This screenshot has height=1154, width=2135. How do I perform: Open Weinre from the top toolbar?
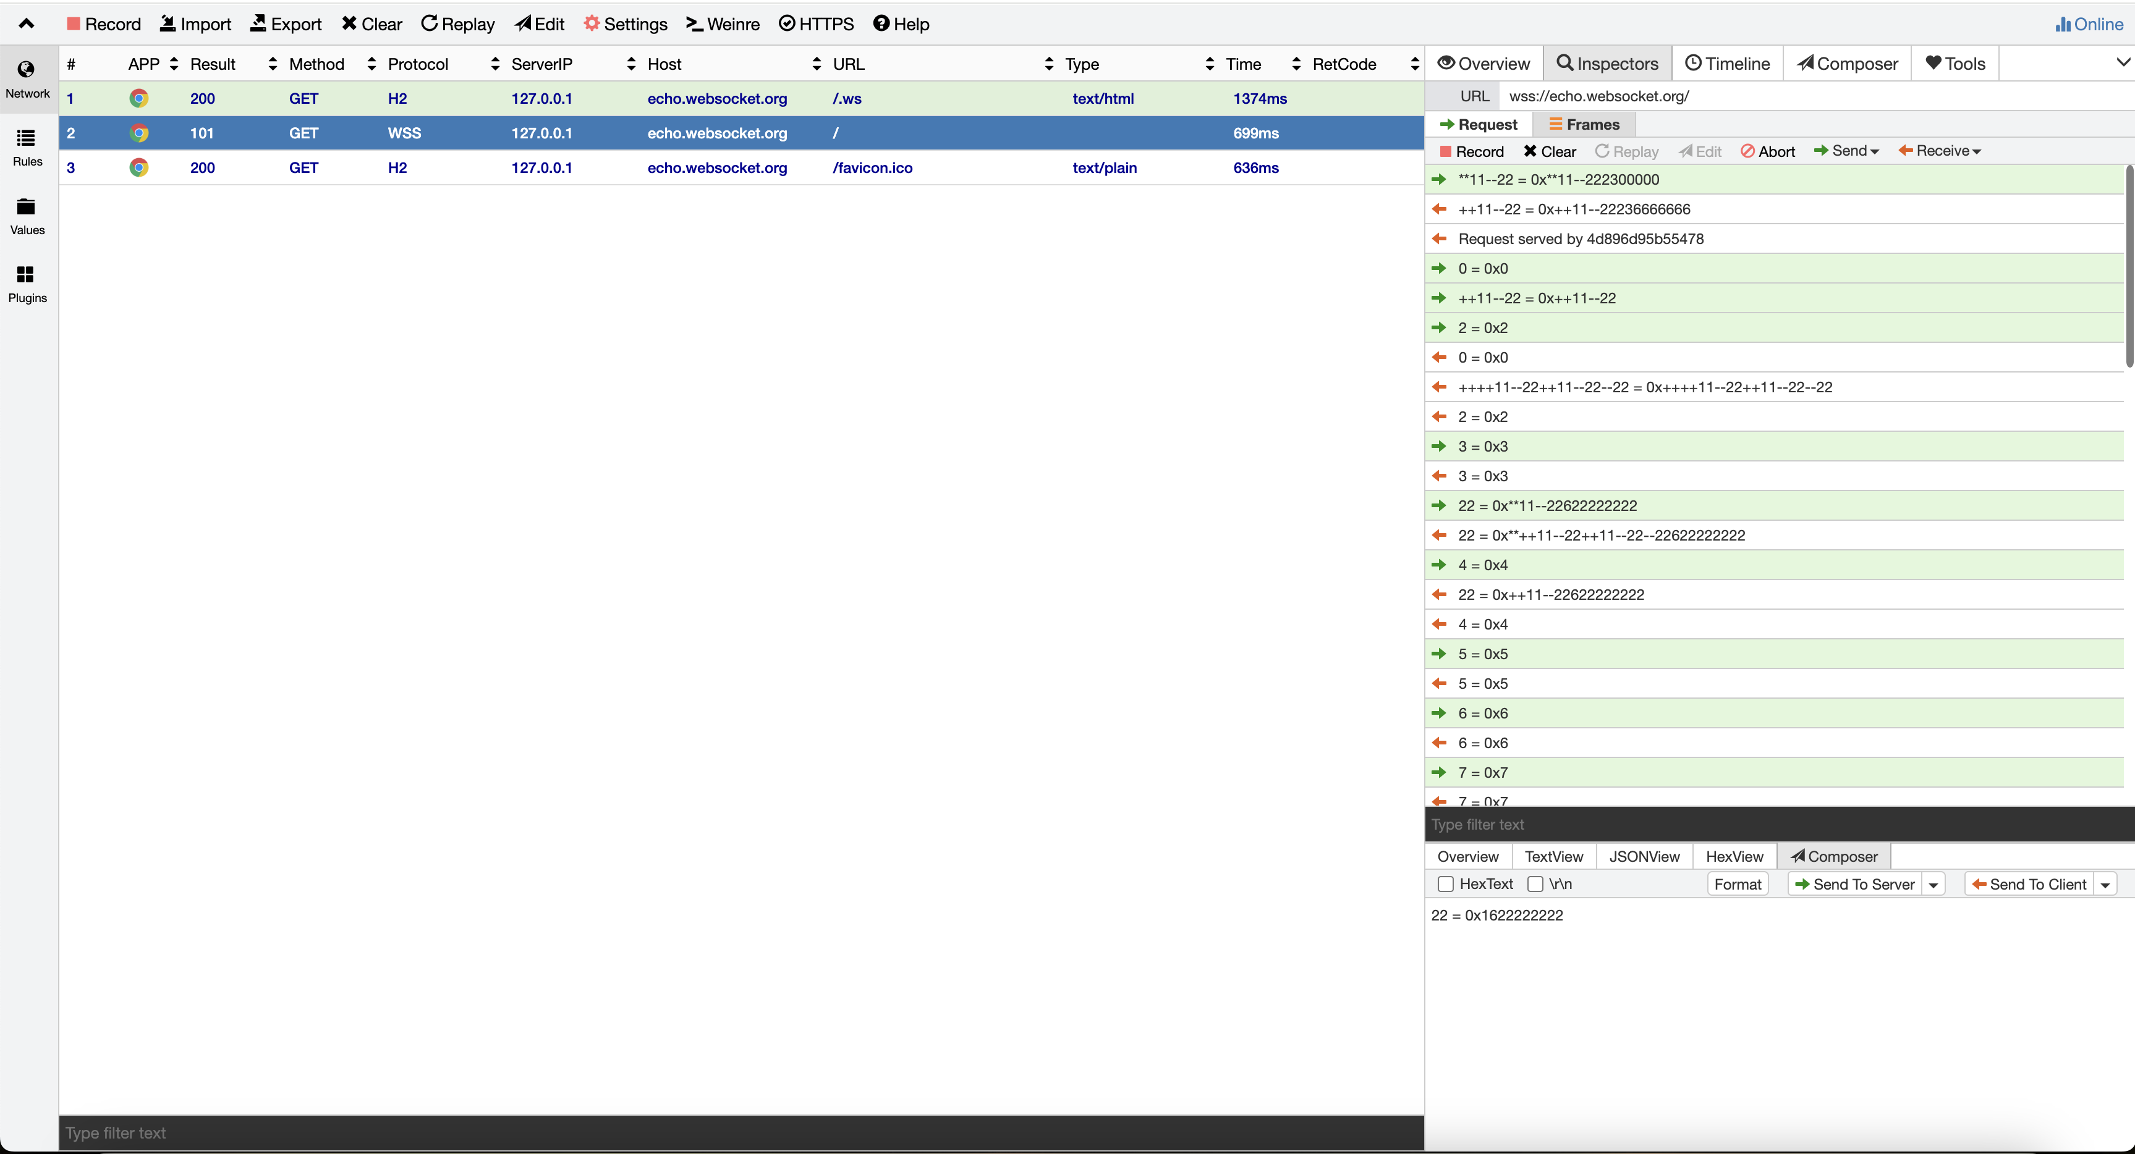click(722, 24)
